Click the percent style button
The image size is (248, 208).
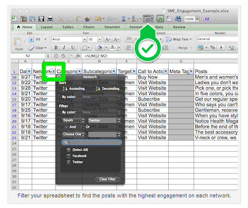[x=213, y=47]
